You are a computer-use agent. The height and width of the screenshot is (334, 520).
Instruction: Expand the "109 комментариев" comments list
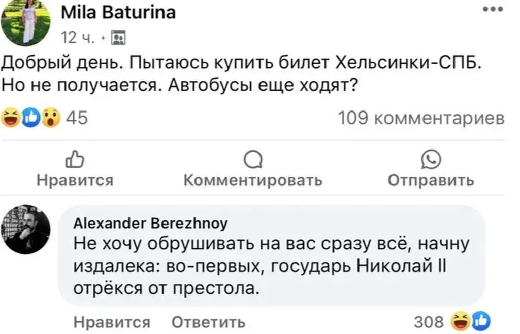pyautogui.click(x=421, y=118)
